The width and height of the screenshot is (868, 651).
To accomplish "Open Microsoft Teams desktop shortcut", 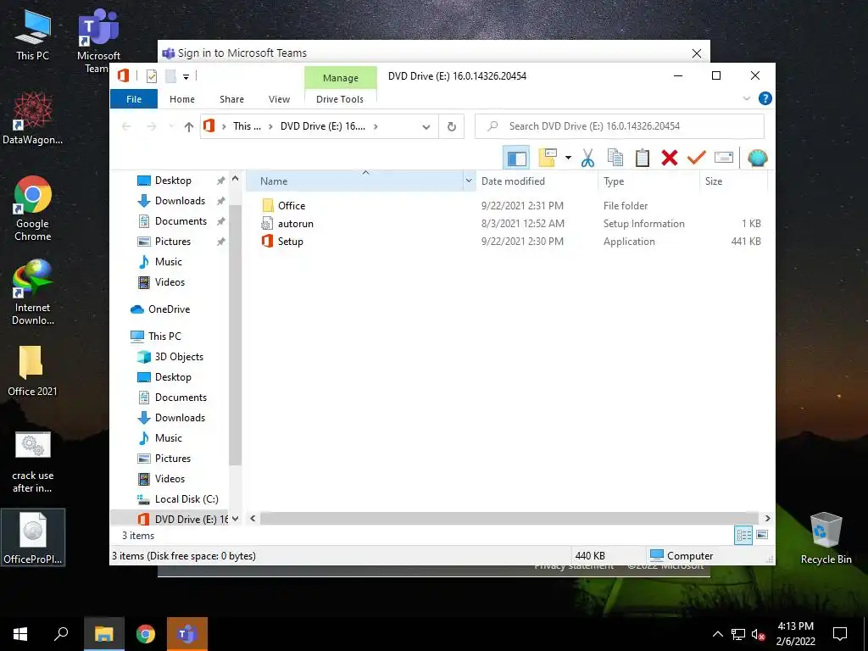I will coord(98,41).
